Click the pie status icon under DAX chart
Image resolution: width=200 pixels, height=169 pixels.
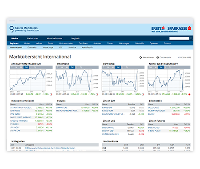97,94
